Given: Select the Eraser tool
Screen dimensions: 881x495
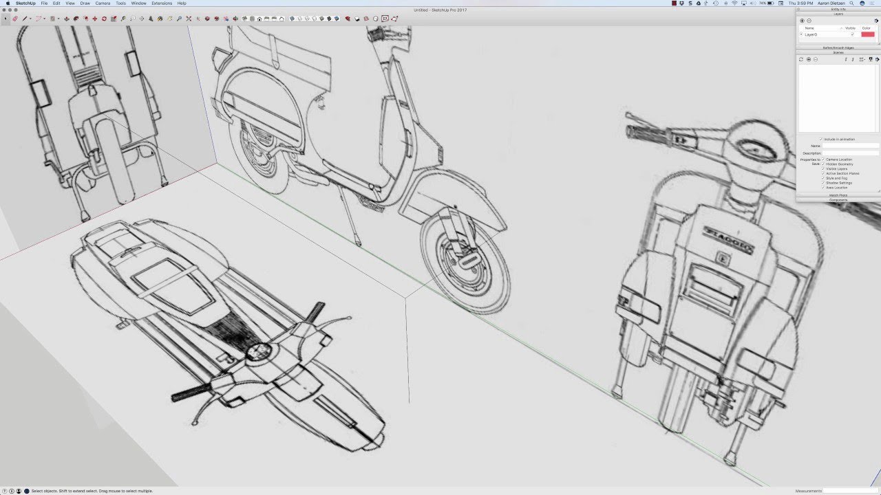Looking at the screenshot, I should (x=15, y=19).
